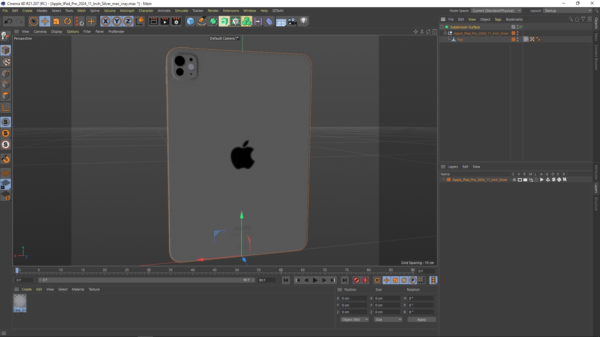Enable Points mode
Image resolution: width=600 pixels, height=337 pixels.
6,73
